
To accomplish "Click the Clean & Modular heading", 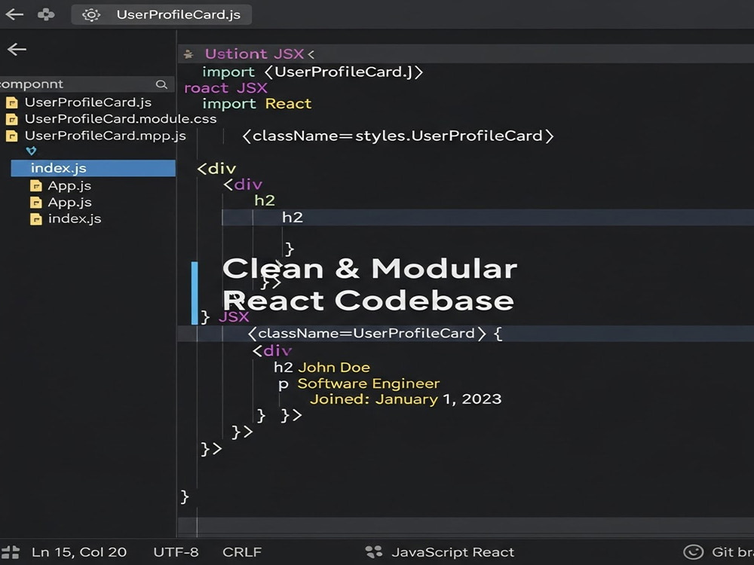I will (369, 269).
